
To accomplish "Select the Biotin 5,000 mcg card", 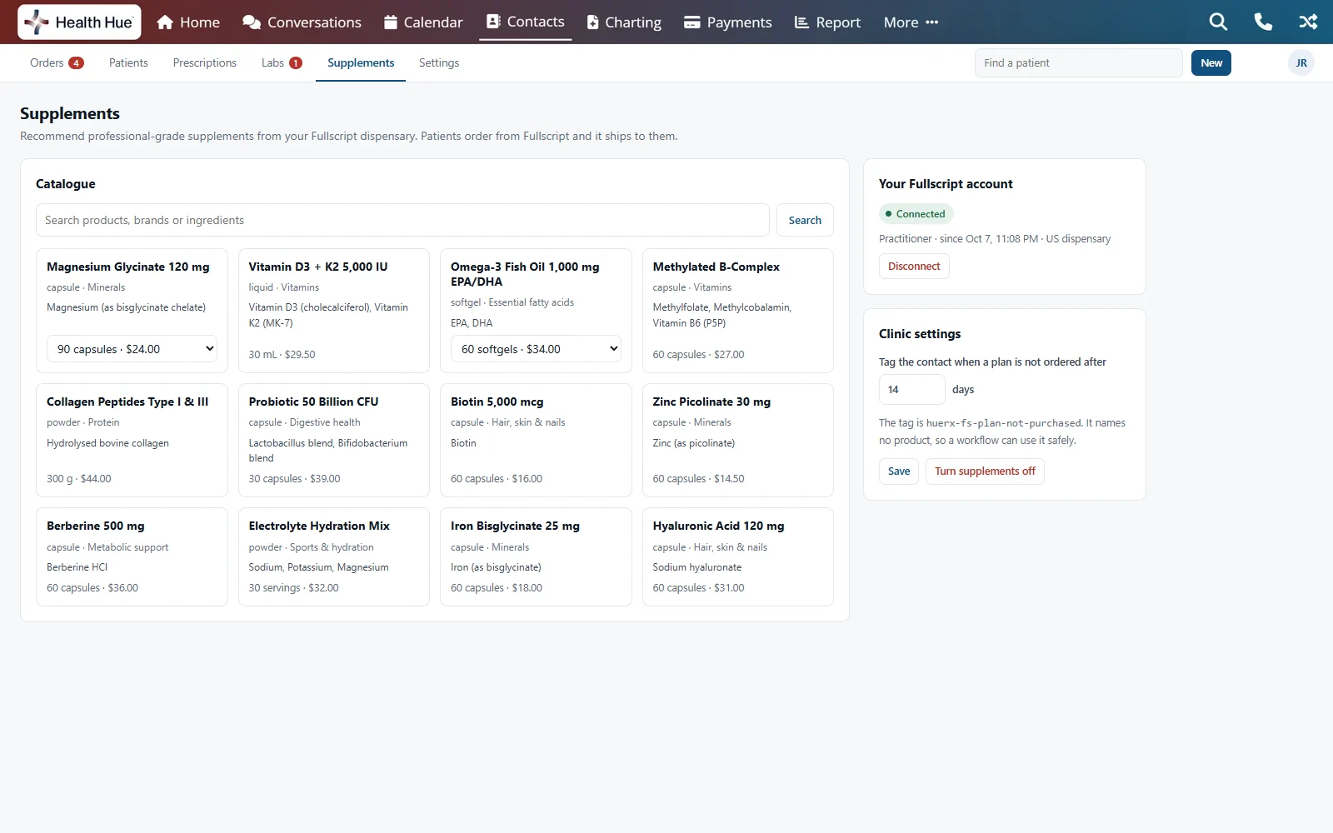I will tap(536, 440).
